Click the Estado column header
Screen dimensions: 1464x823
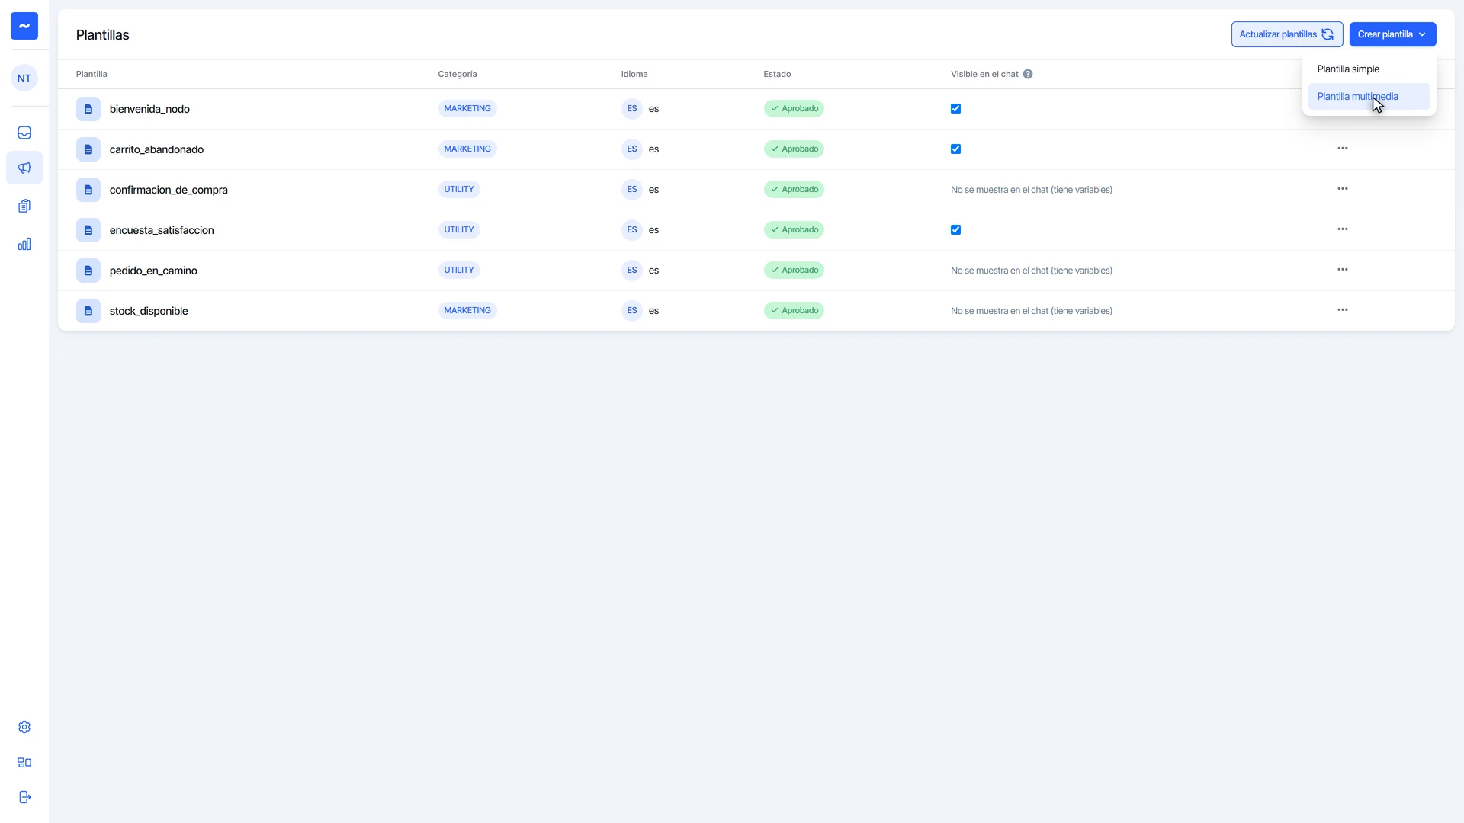[x=777, y=74]
